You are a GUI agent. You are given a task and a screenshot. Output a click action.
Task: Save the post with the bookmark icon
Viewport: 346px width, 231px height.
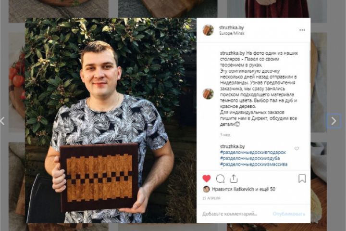302,179
